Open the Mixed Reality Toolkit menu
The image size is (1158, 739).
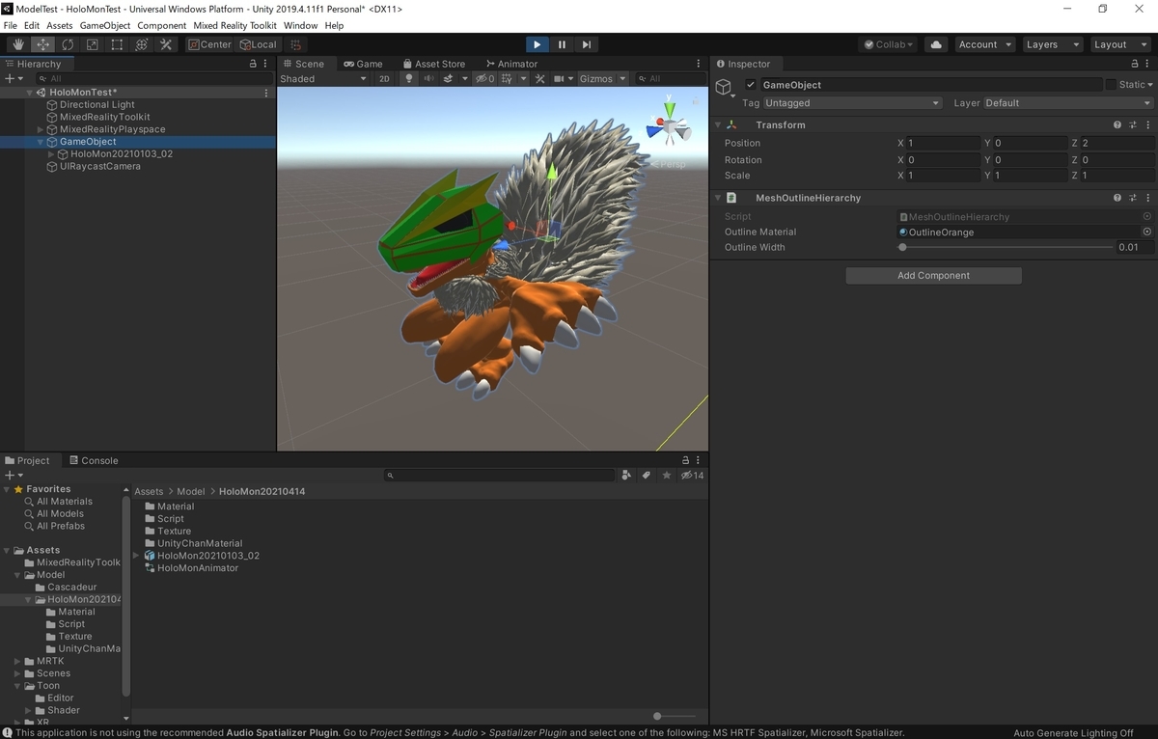click(x=234, y=26)
